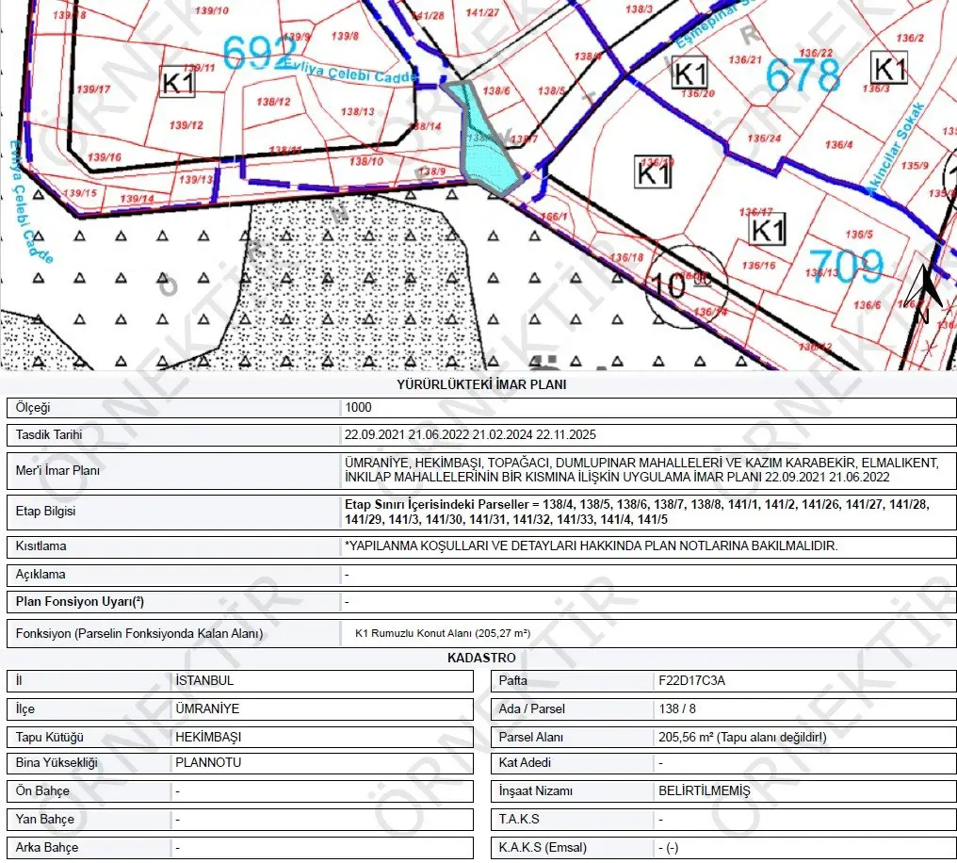This screenshot has width=957, height=863.
Task: Click the T.A.K.S label
Action: point(519,819)
